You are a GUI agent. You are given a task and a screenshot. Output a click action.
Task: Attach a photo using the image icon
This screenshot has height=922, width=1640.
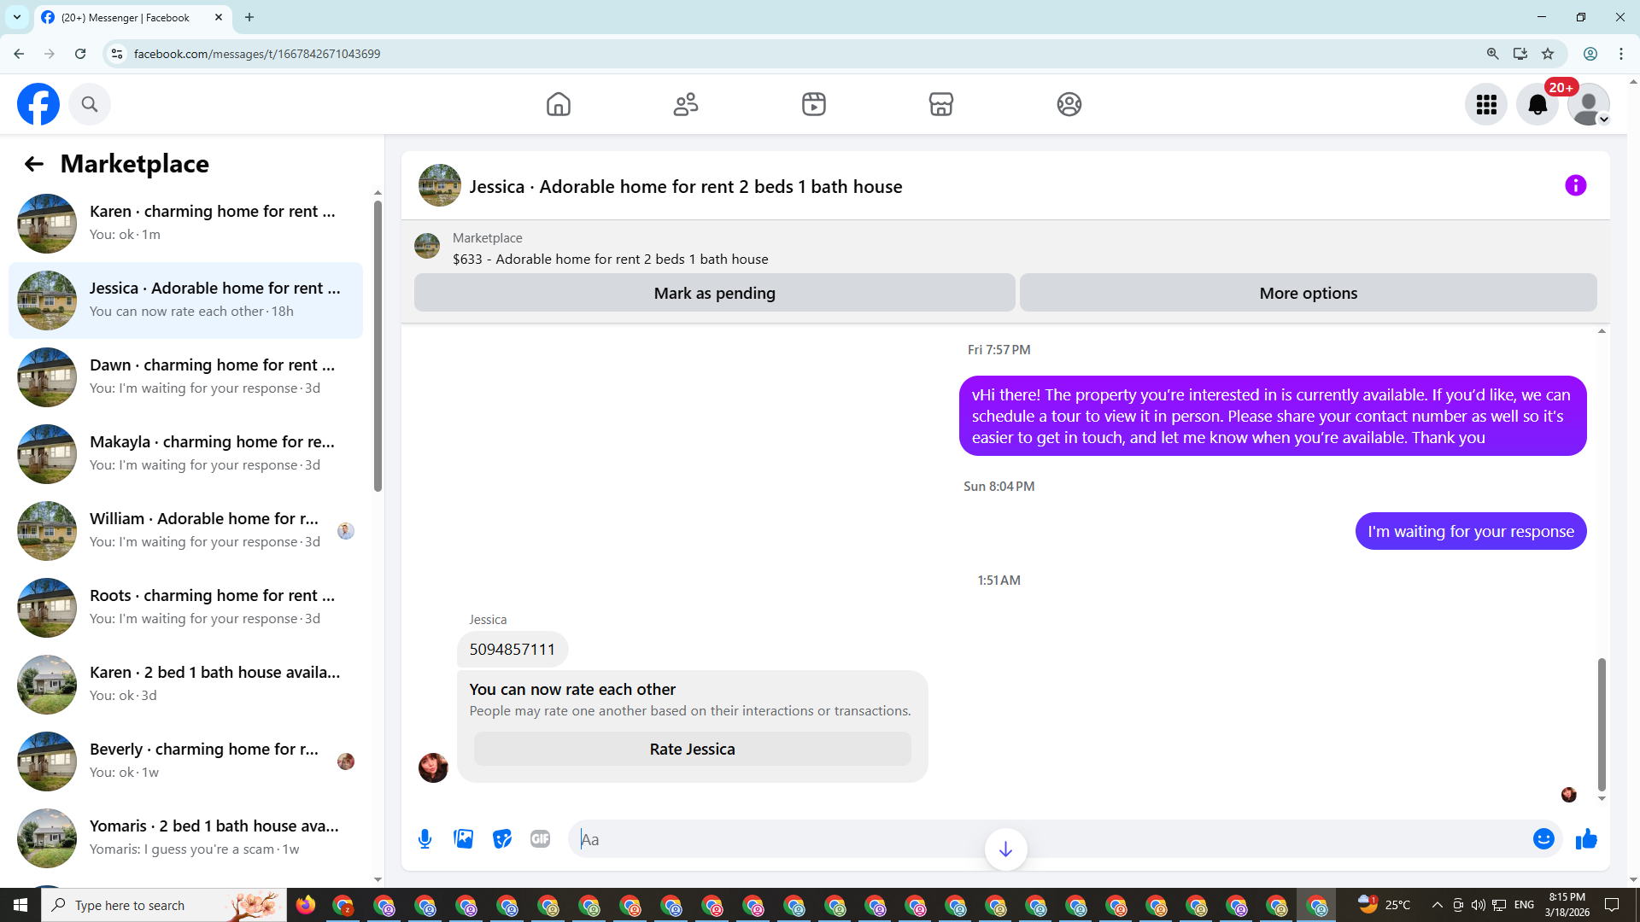[464, 839]
